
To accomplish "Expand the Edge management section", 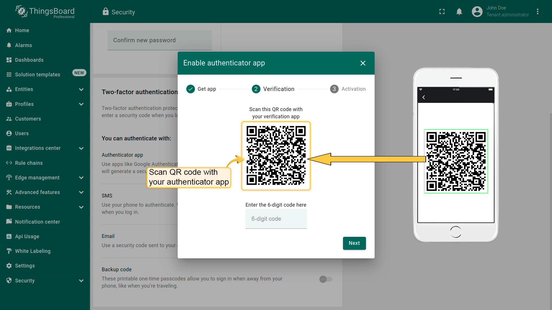I will (x=81, y=178).
